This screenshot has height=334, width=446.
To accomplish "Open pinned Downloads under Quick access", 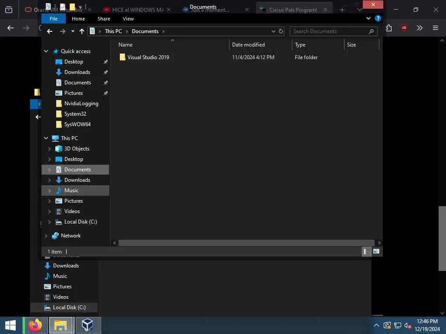I will (77, 72).
